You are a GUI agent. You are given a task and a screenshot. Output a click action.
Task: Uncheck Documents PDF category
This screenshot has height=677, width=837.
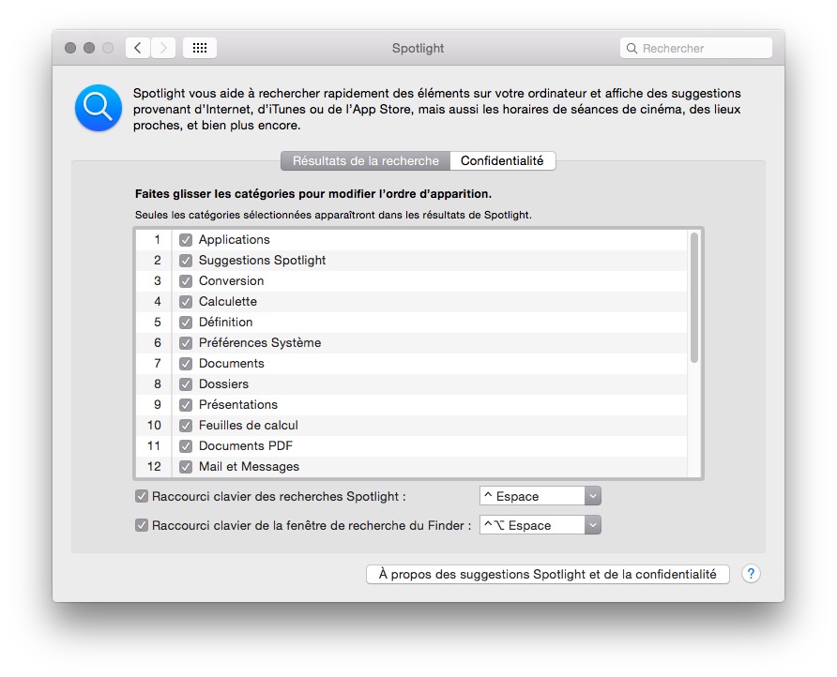click(x=186, y=446)
